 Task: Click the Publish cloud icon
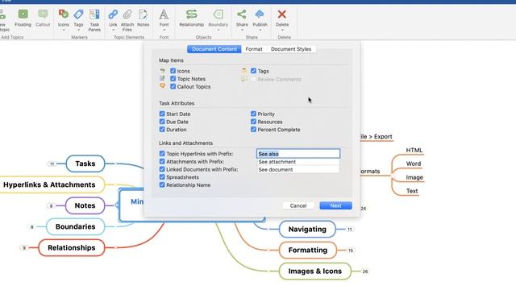coord(260,14)
